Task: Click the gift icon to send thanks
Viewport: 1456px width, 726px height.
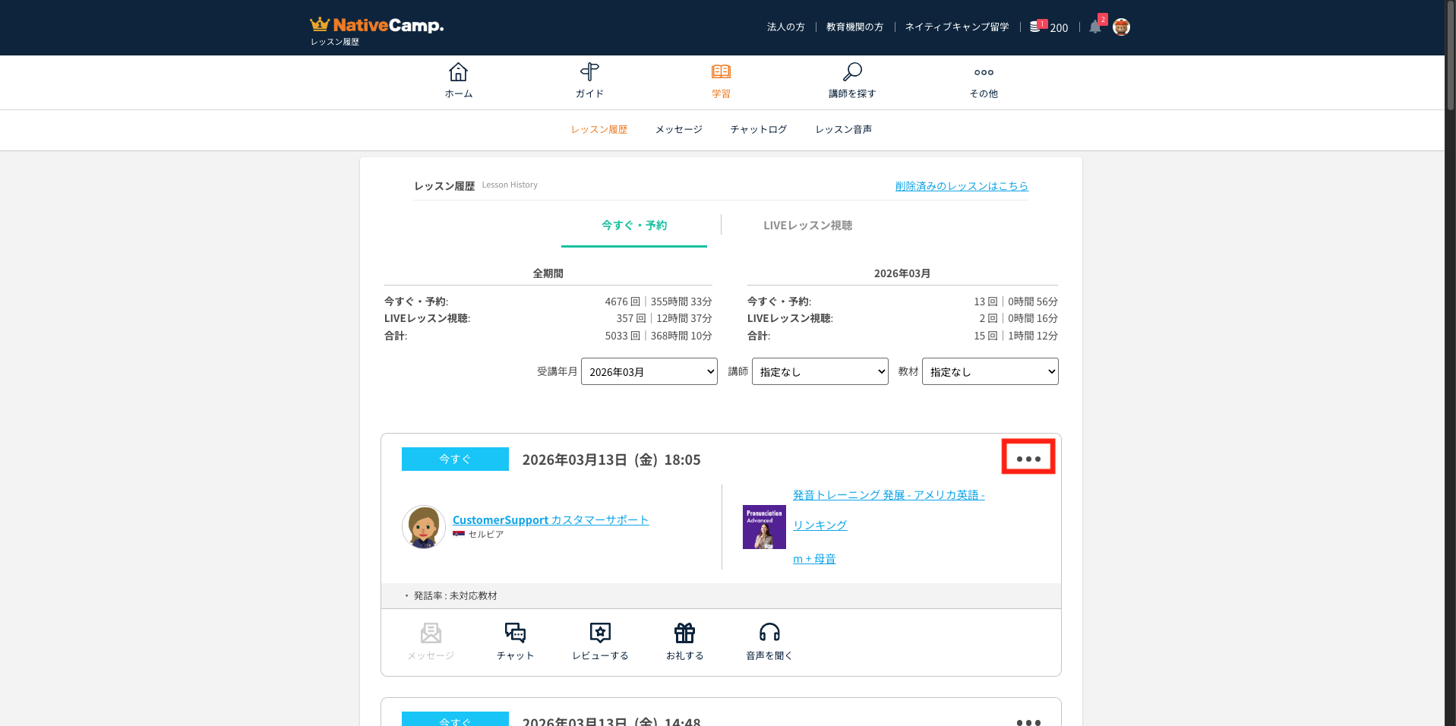Action: (x=684, y=633)
